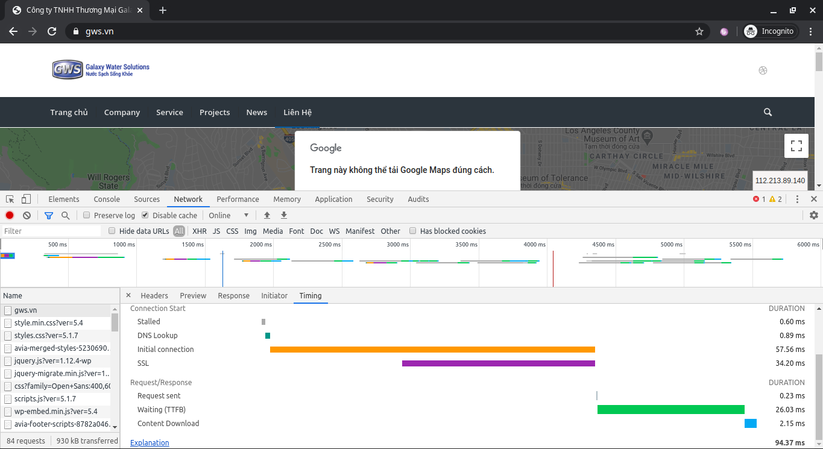Open the Online throttling dropdown

(229, 215)
